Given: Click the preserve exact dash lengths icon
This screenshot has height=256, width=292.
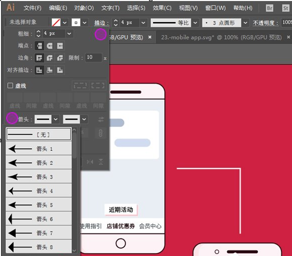Looking at the screenshot, I should [x=80, y=86].
